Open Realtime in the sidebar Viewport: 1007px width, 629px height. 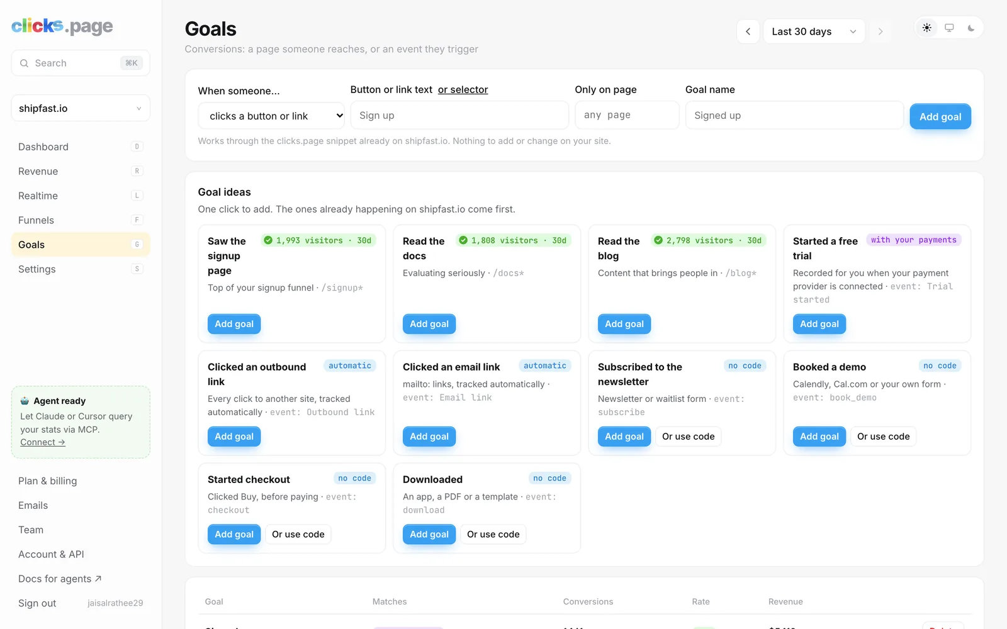(x=81, y=196)
